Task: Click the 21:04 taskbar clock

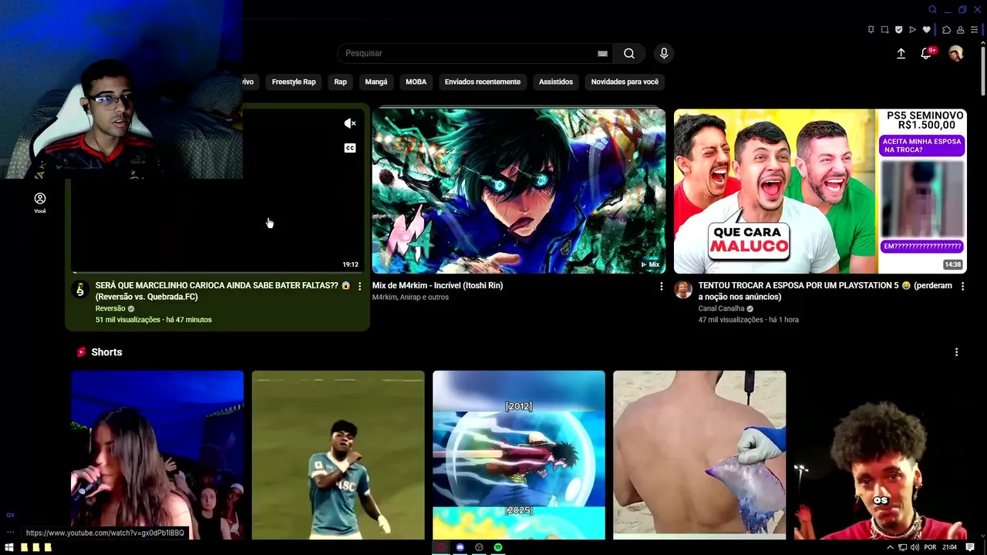Action: click(x=950, y=547)
